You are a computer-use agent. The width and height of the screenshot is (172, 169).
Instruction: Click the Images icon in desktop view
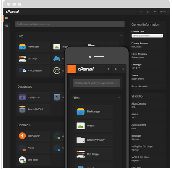[x=57, y=47]
